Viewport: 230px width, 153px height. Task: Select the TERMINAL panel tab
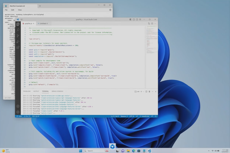(45, 91)
